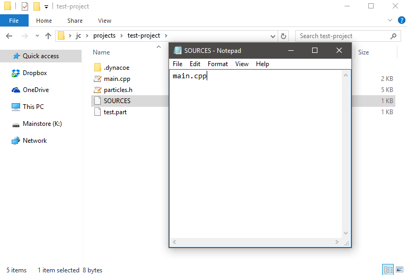The image size is (407, 275).
Task: Select the particles.h file
Action: click(x=117, y=90)
